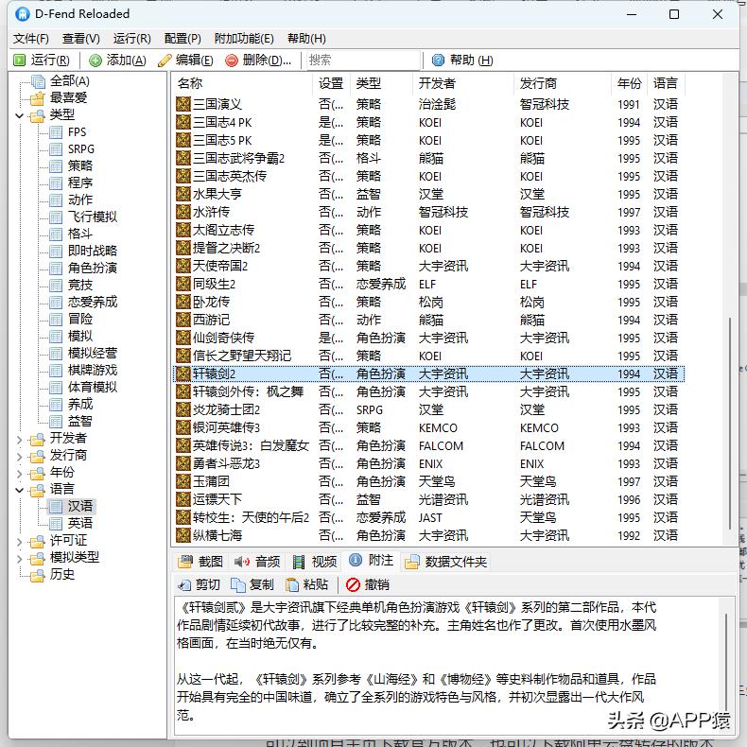This screenshot has height=747, width=747.
Task: Click the notes text vertical scrollbar
Action: 725,661
